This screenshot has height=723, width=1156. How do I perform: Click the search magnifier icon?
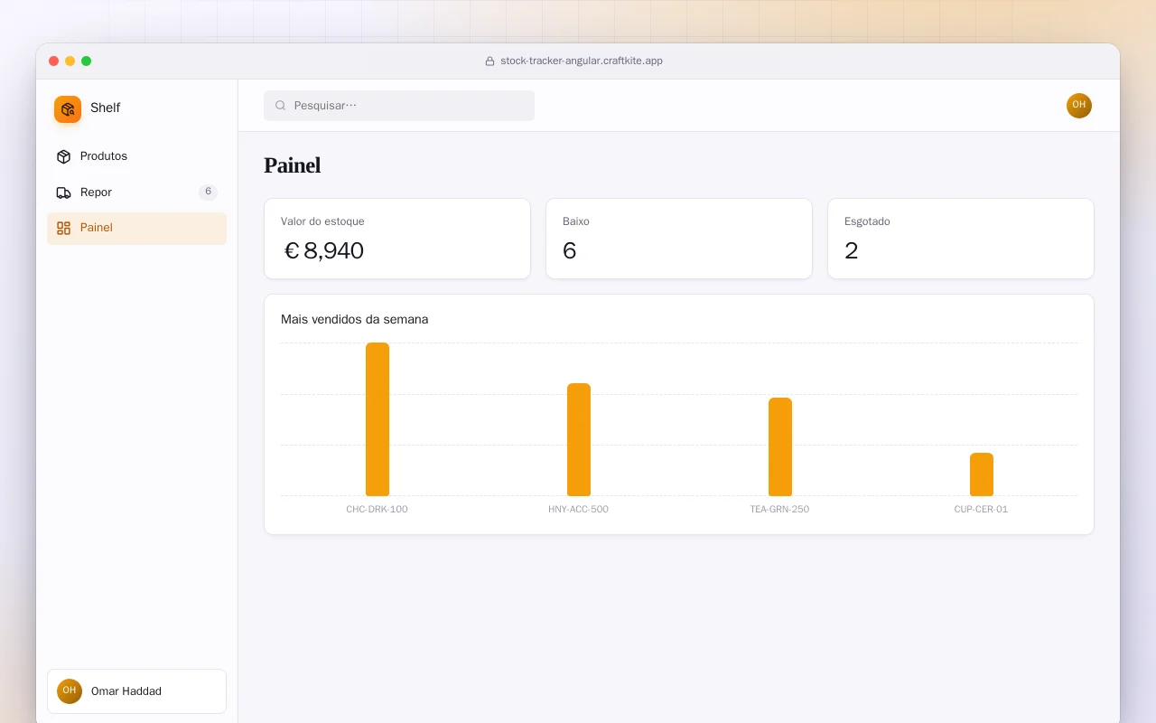pyautogui.click(x=281, y=106)
